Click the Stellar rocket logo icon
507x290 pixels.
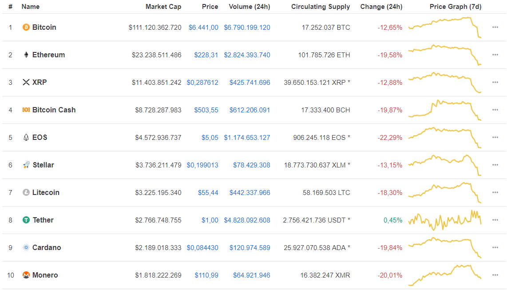coord(26,165)
